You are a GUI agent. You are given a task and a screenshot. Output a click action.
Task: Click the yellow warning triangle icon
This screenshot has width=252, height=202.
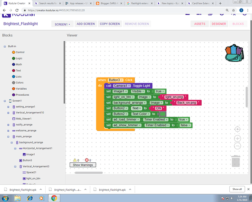point(75,160)
